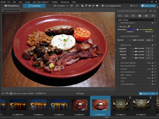Open the Compare dropdown arrow
Screen dimensions: 159x119
(x=67, y=6)
